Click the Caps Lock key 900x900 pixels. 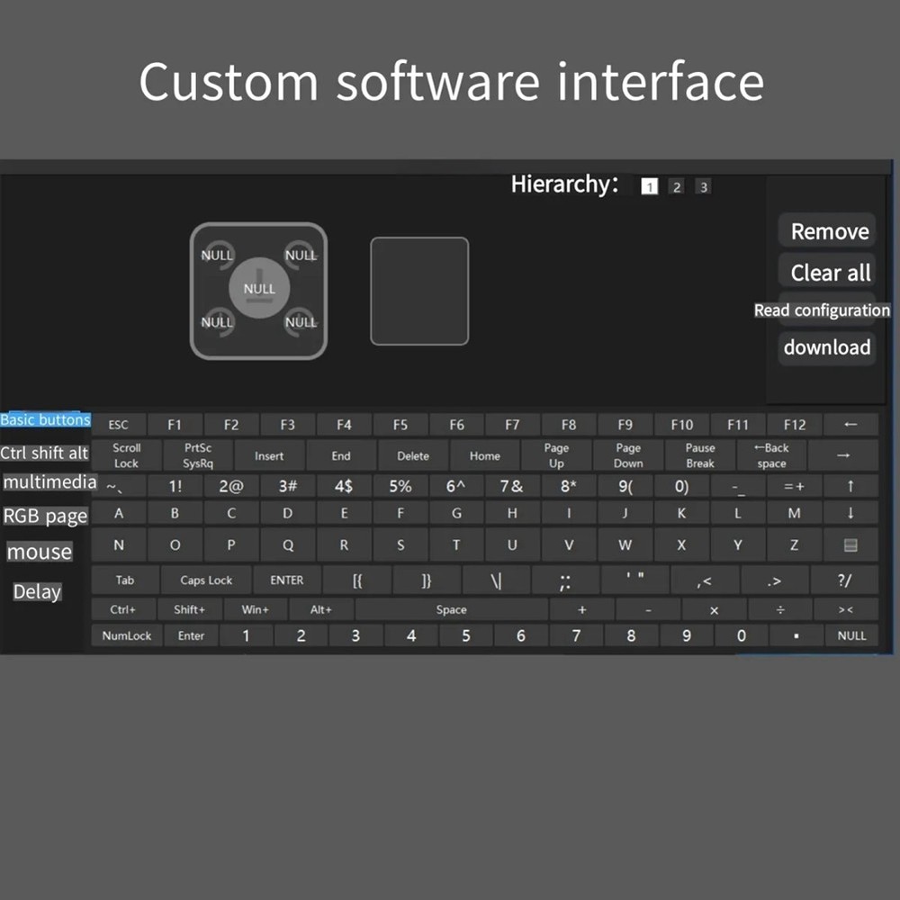pyautogui.click(x=204, y=580)
